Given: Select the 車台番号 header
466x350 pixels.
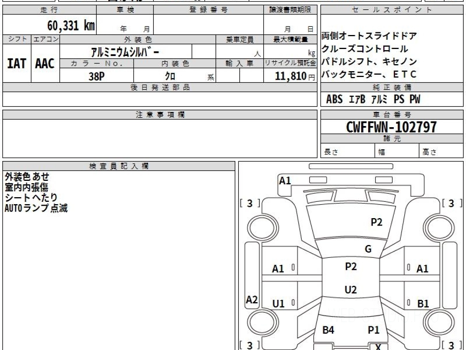Looking at the screenshot, I should pos(392,115).
